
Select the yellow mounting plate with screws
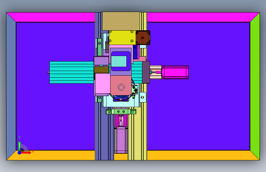tap(122, 38)
